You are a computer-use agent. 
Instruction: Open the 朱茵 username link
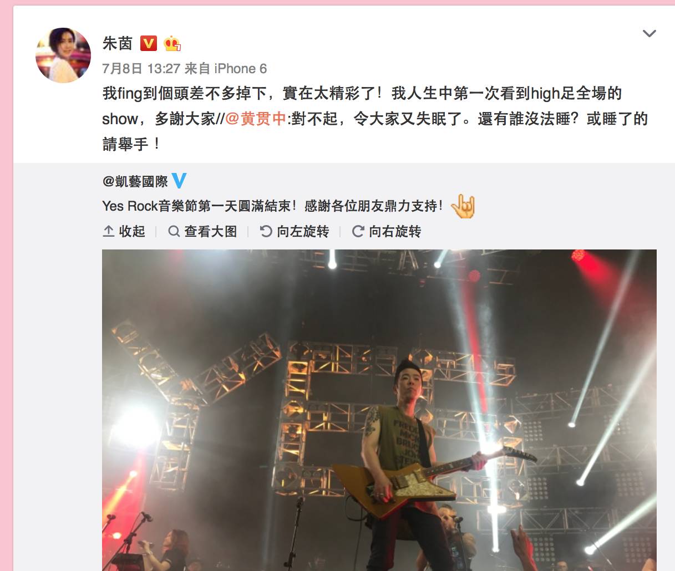118,43
